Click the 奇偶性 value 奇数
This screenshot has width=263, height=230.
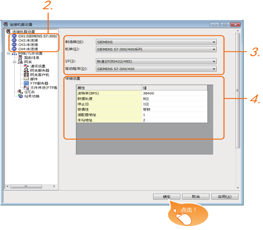pyautogui.click(x=174, y=109)
